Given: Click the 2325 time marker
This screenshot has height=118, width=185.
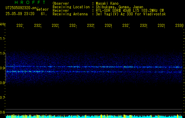Looking at the screenshot, I should pos(91,26).
